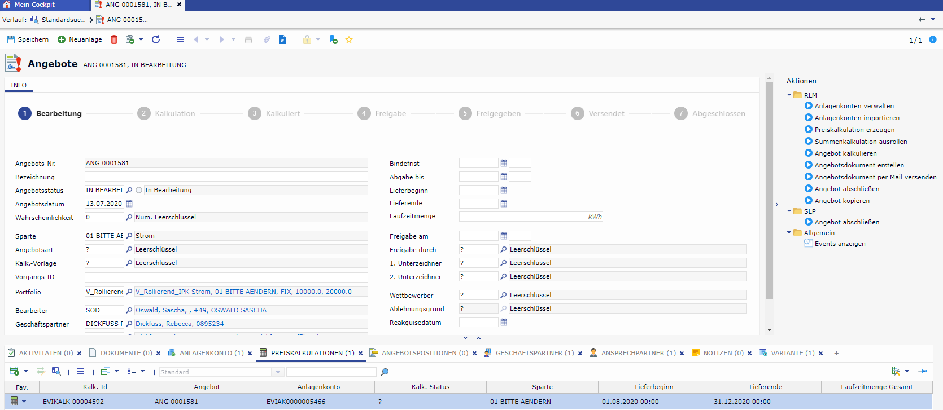
Task: Click magnifier lookup next to Sparte field
Action: [x=129, y=236]
